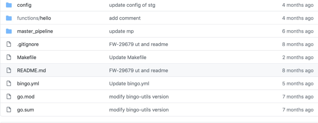Viewport: 318px width, 123px height.
Task: Open the go.sum file name
Action: [x=25, y=110]
